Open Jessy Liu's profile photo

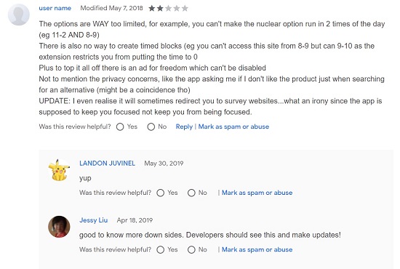pyautogui.click(x=59, y=227)
